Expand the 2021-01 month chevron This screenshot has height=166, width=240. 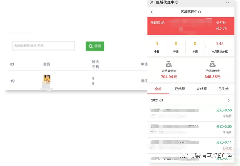coord(229,100)
